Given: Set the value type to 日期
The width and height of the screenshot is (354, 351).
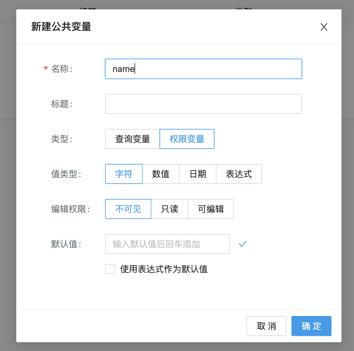Looking at the screenshot, I should 198,174.
